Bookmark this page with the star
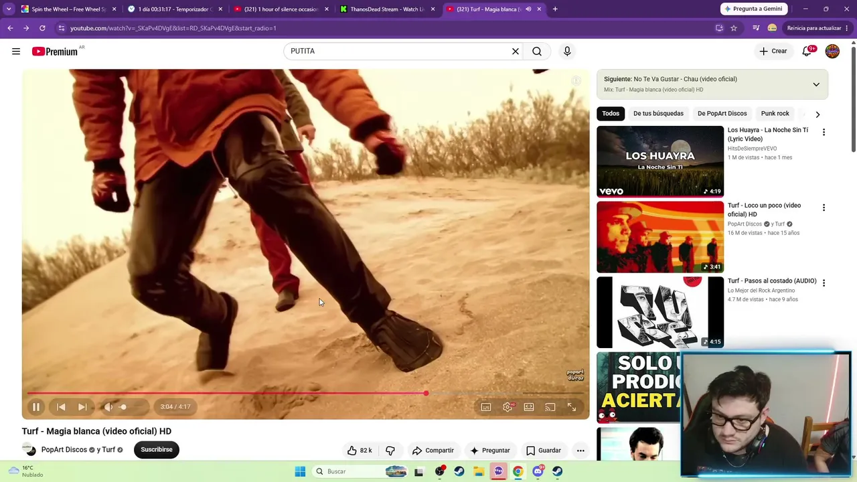 tap(734, 28)
